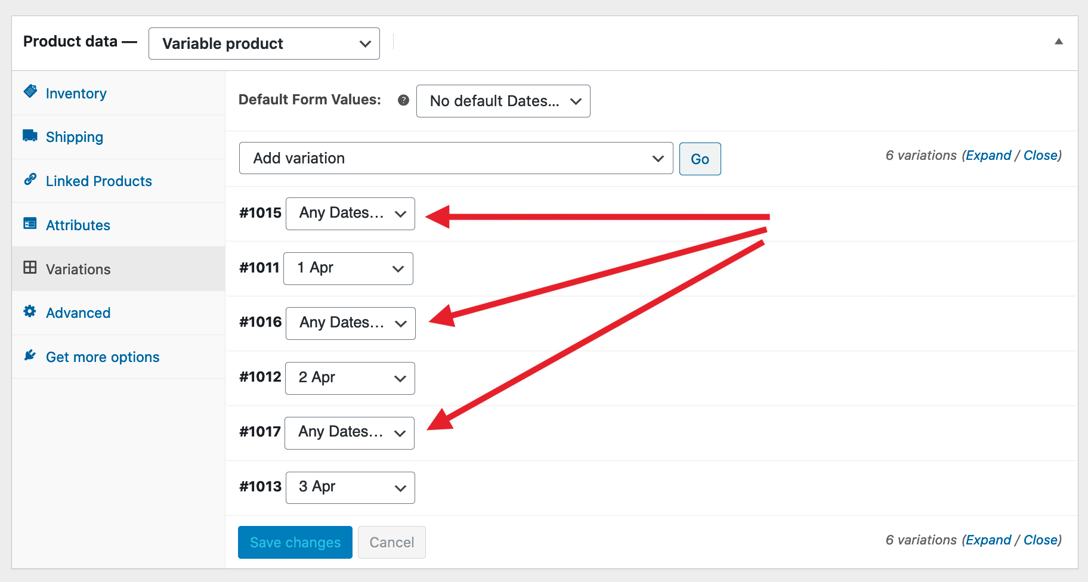Open the 1 Apr dropdown for variation #1011
Screen dimensions: 1088x582
point(348,268)
